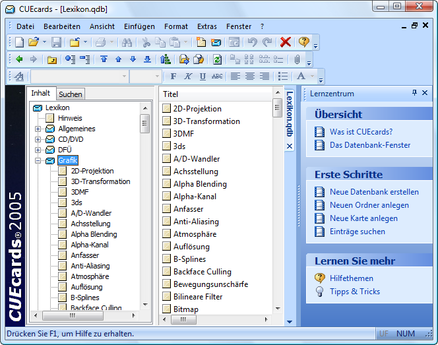Screen dimensions: 438x345
Task: Toggle bold text formatting
Action: (173, 77)
